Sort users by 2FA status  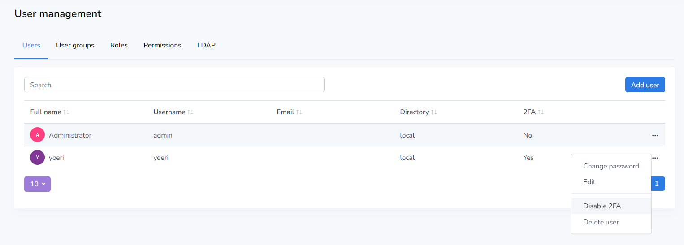click(541, 112)
